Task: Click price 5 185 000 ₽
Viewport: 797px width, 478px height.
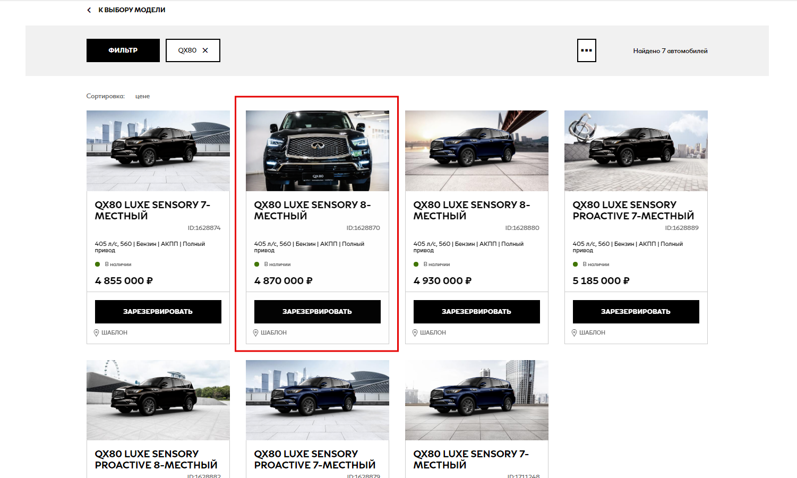Action: [x=601, y=280]
